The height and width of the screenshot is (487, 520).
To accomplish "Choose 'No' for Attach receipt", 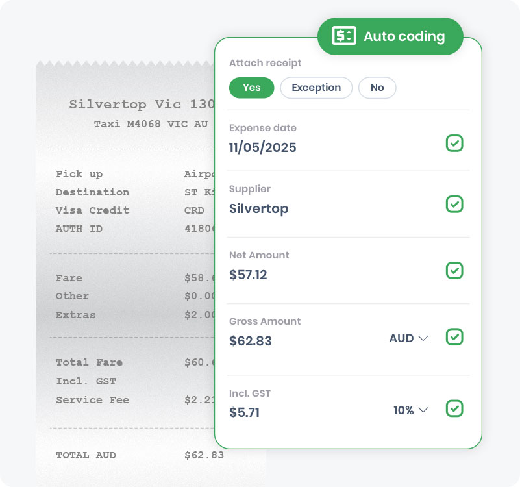I will tap(377, 88).
